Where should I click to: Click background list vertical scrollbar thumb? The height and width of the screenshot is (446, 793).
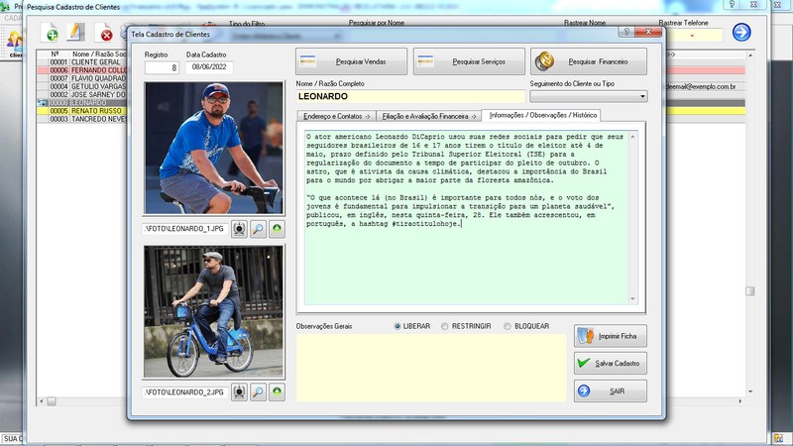tap(750, 291)
